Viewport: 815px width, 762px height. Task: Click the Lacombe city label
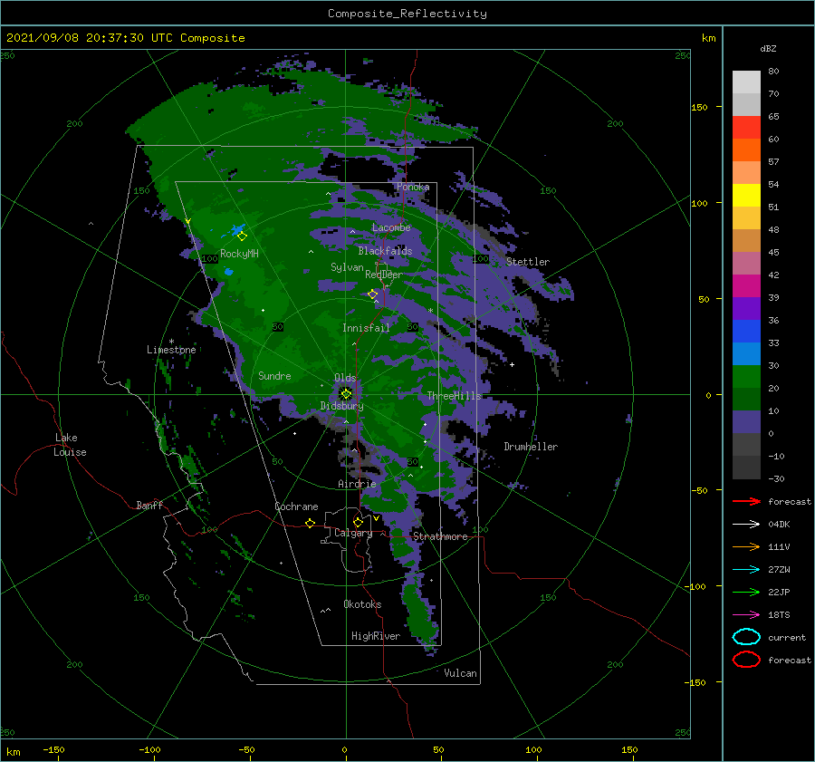pyautogui.click(x=391, y=227)
